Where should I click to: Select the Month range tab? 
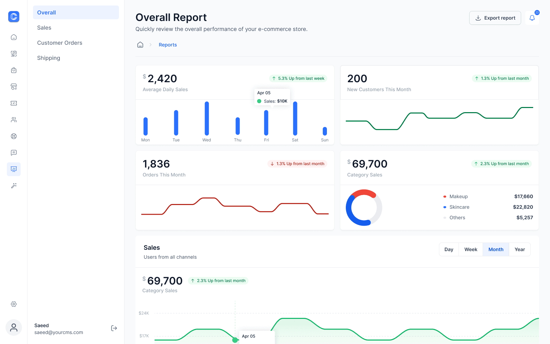496,249
